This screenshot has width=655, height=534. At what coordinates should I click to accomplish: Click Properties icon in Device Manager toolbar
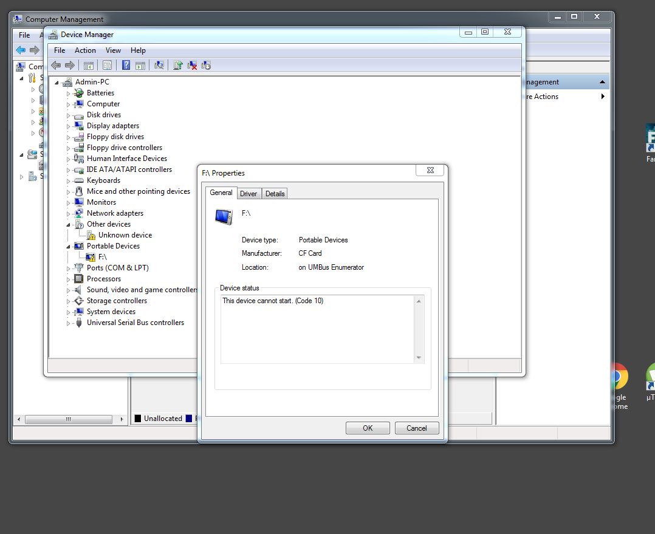(x=107, y=65)
